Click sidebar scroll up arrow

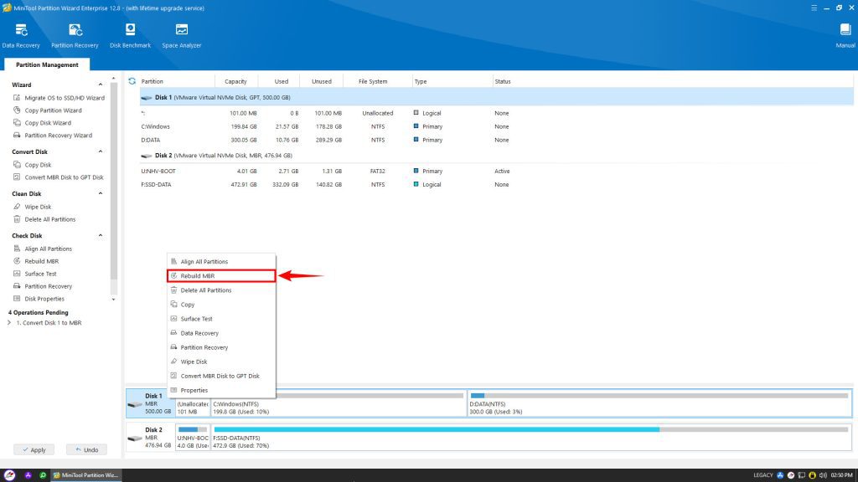(114, 79)
